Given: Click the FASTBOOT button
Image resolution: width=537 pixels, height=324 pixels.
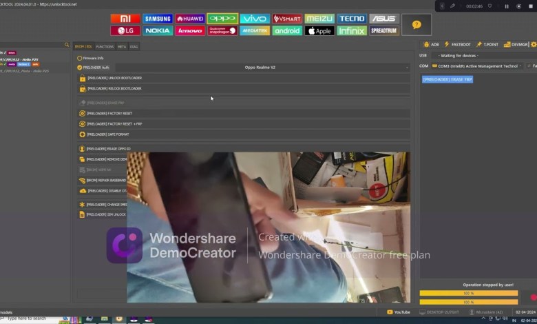Looking at the screenshot, I should click(458, 45).
